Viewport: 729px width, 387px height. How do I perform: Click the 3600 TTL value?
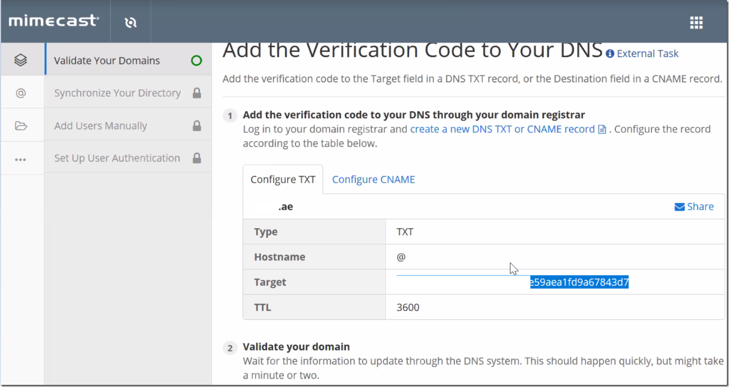pyautogui.click(x=408, y=307)
